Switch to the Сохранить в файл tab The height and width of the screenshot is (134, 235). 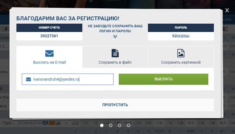click(115, 57)
